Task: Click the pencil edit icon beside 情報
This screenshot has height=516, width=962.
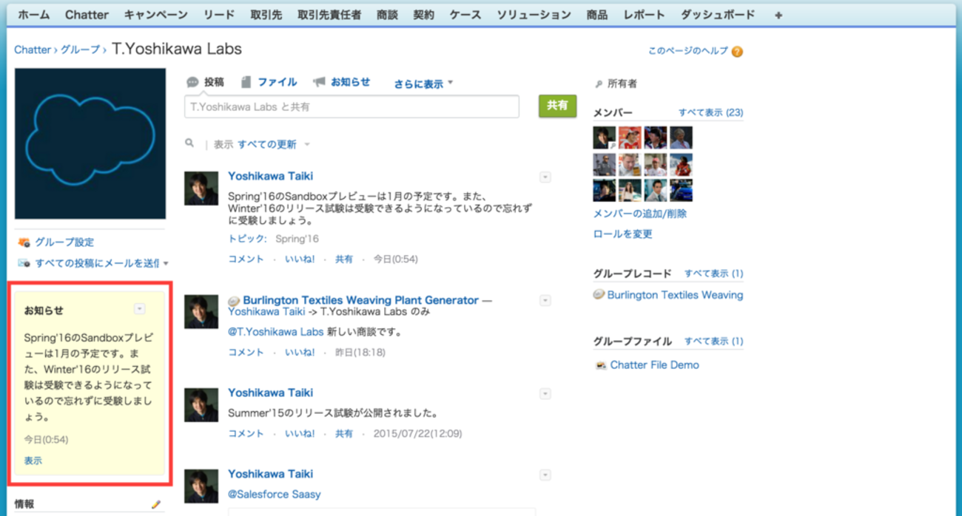Action: point(156,504)
